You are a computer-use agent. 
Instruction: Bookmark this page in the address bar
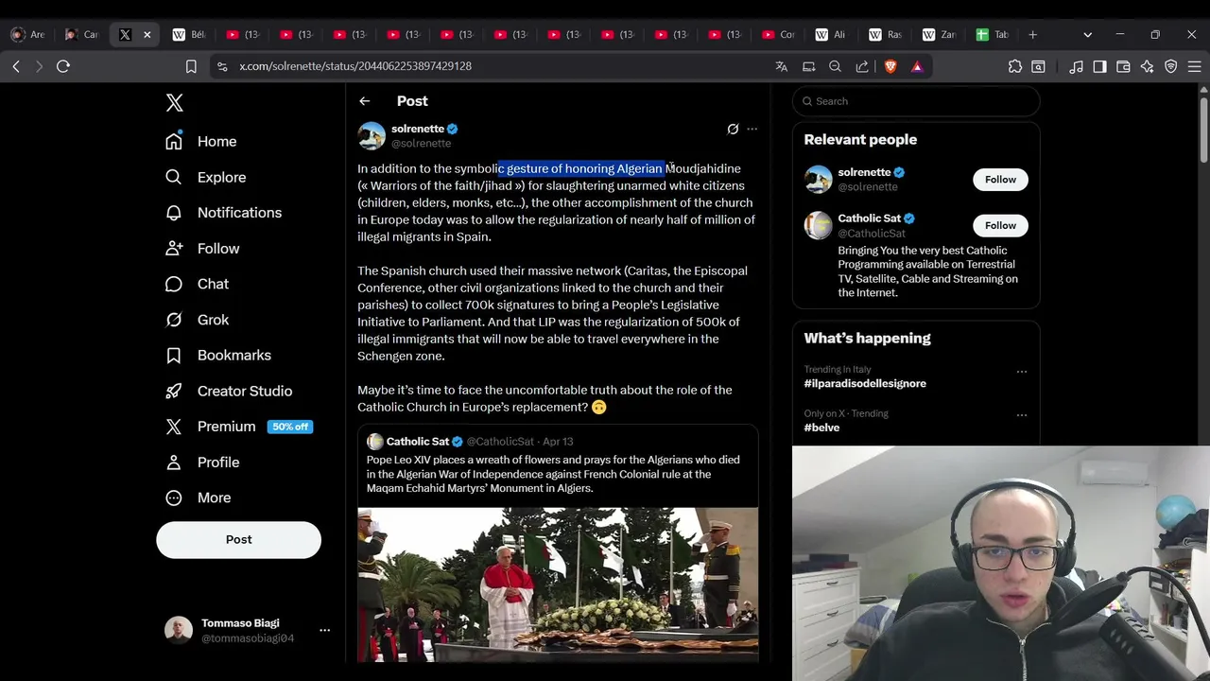191,66
